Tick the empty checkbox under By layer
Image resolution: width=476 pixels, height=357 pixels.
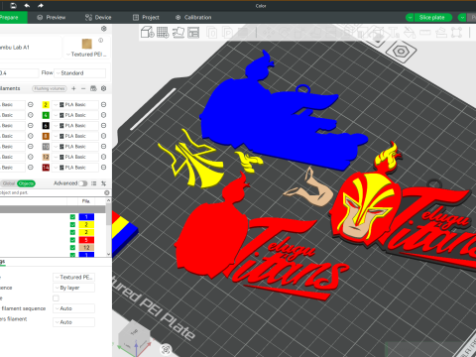click(x=56, y=298)
